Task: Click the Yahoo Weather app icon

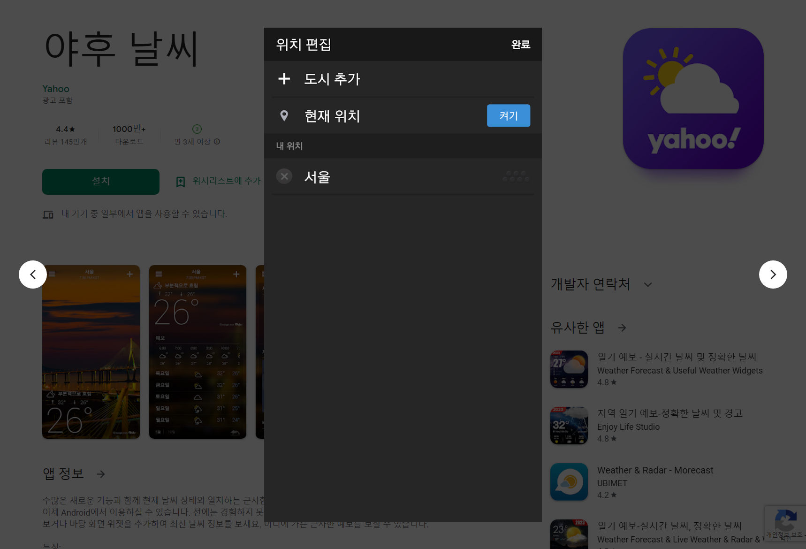Action: [693, 99]
